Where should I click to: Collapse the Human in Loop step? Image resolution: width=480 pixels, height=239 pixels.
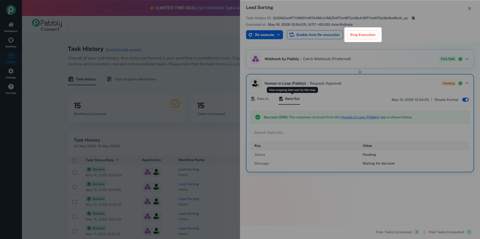click(467, 83)
